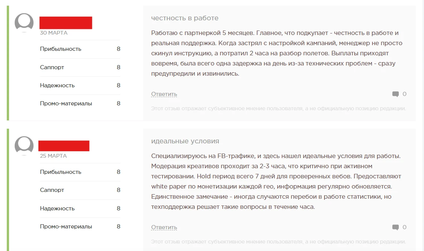Click the Прибыльность rating row in the second review
Image resolution: width=424 pixels, height=251 pixels.
pyautogui.click(x=80, y=172)
